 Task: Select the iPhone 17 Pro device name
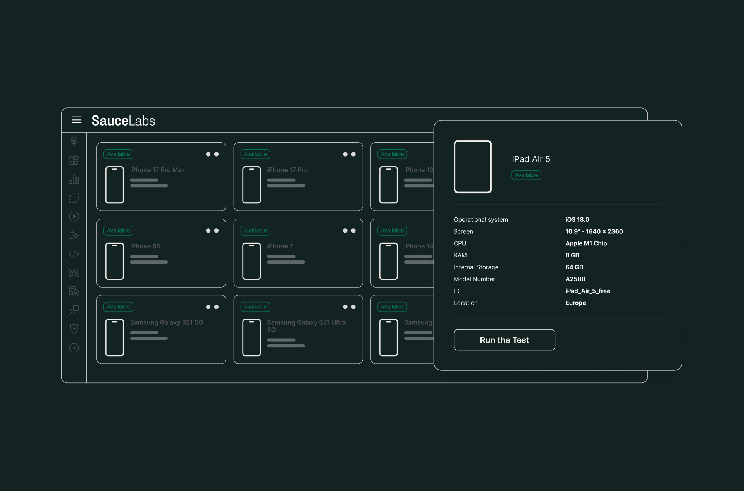point(287,170)
